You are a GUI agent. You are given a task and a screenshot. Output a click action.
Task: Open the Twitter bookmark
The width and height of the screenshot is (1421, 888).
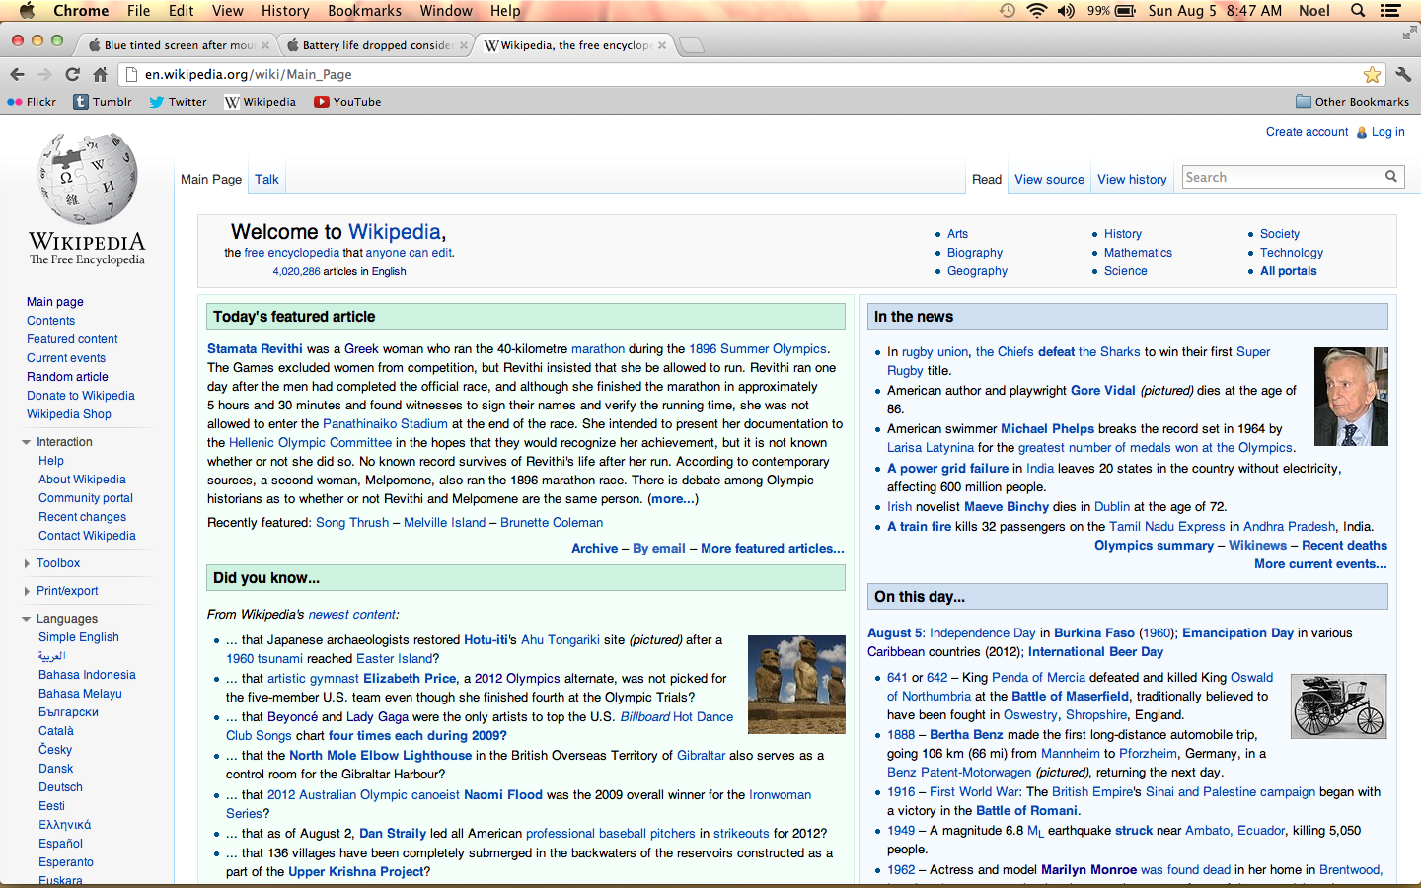[x=178, y=102]
